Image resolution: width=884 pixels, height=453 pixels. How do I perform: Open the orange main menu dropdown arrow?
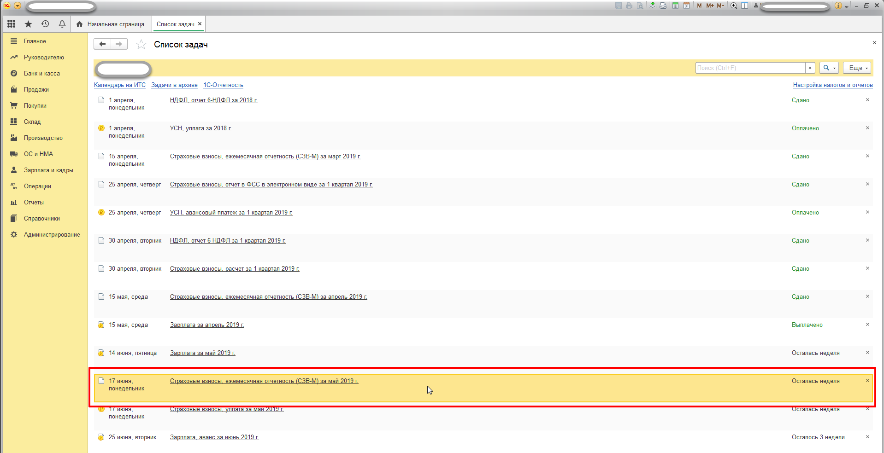(18, 6)
